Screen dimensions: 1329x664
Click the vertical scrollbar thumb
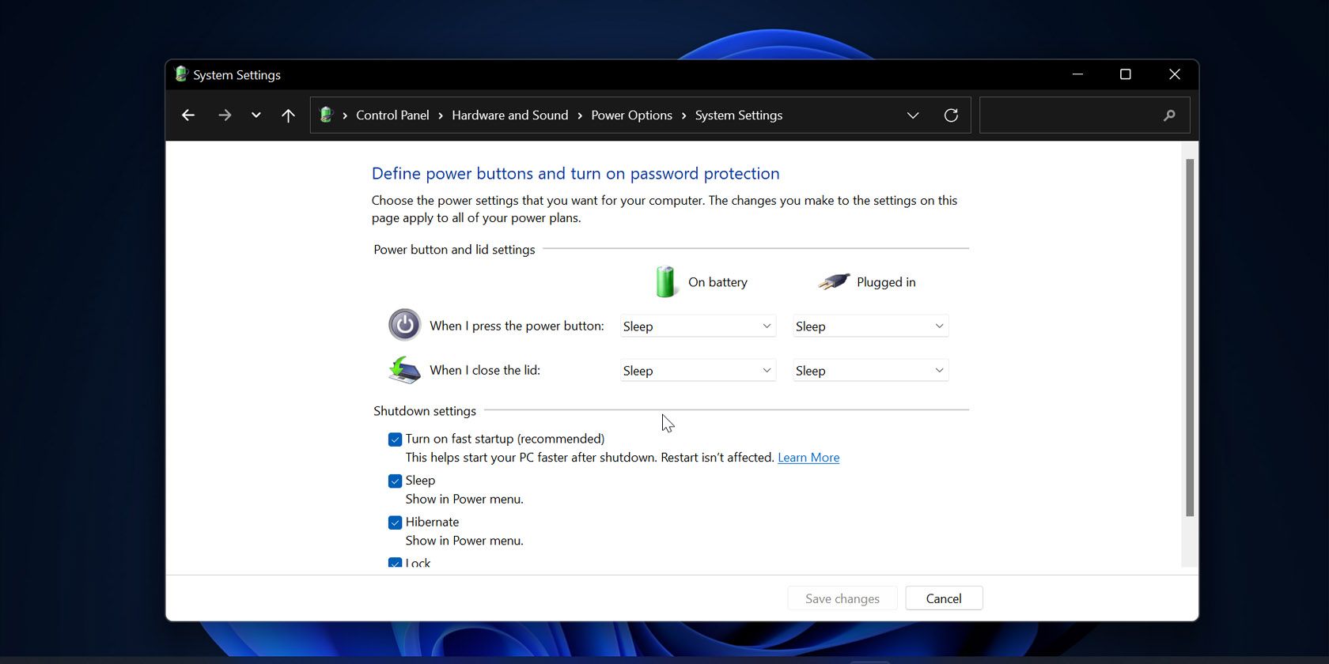click(x=1189, y=338)
